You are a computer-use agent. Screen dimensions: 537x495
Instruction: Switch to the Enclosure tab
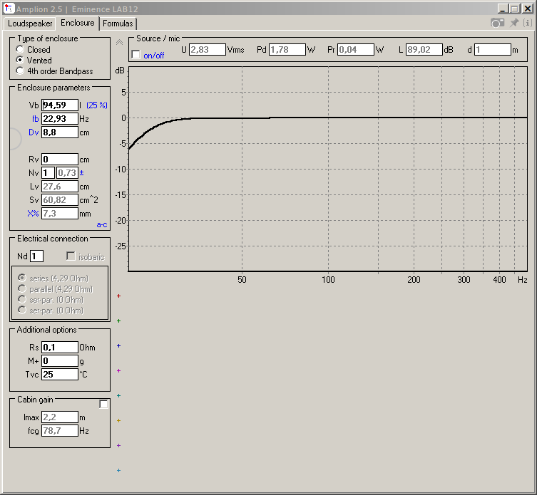[78, 23]
